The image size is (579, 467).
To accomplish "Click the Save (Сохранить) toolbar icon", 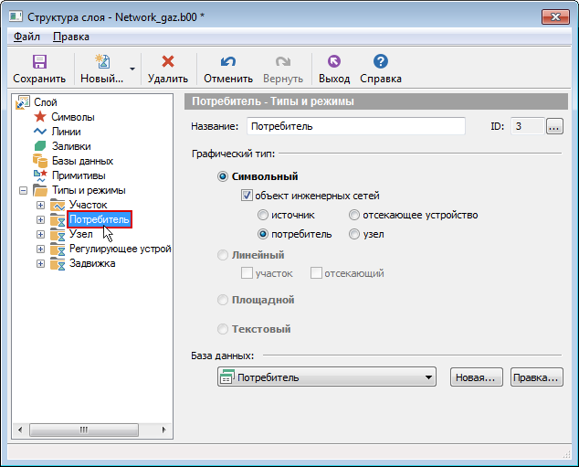I will 39,62.
